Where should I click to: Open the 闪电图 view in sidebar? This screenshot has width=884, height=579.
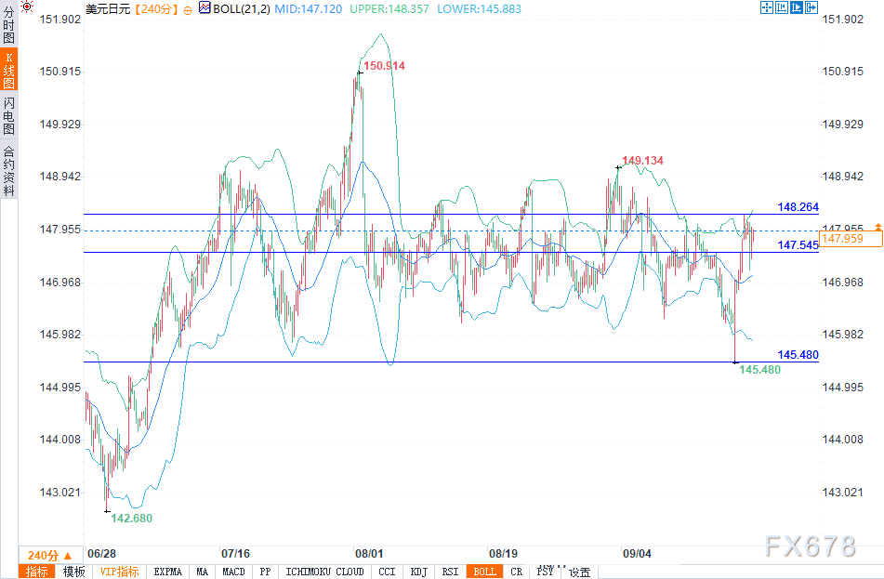8,115
